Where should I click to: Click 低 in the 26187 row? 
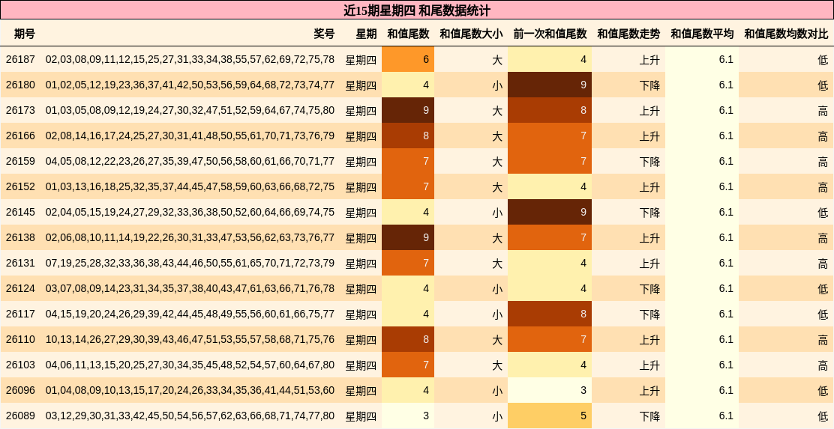pos(823,59)
